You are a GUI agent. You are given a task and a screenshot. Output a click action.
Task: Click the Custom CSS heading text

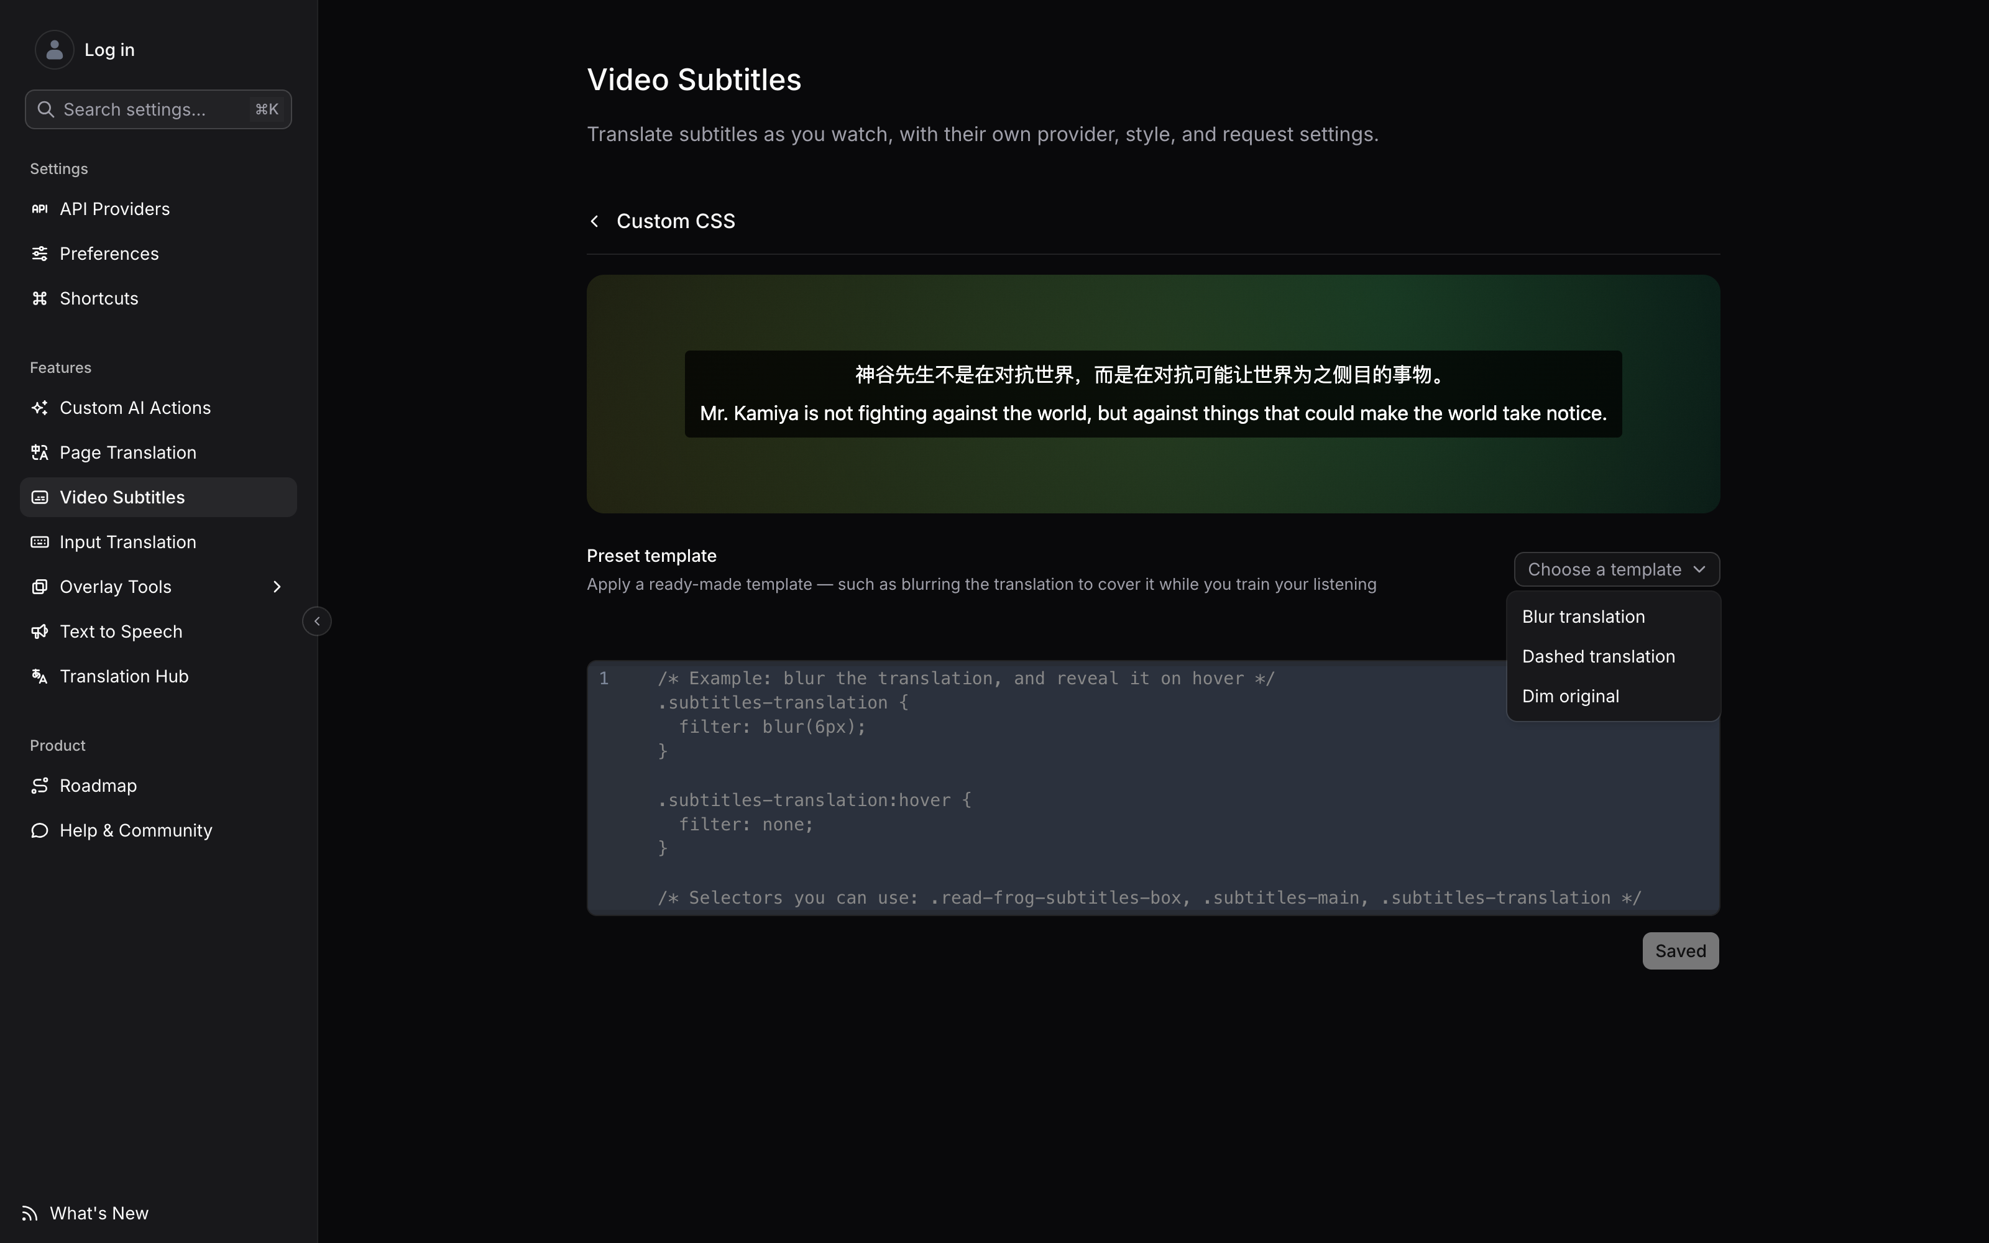click(x=676, y=221)
